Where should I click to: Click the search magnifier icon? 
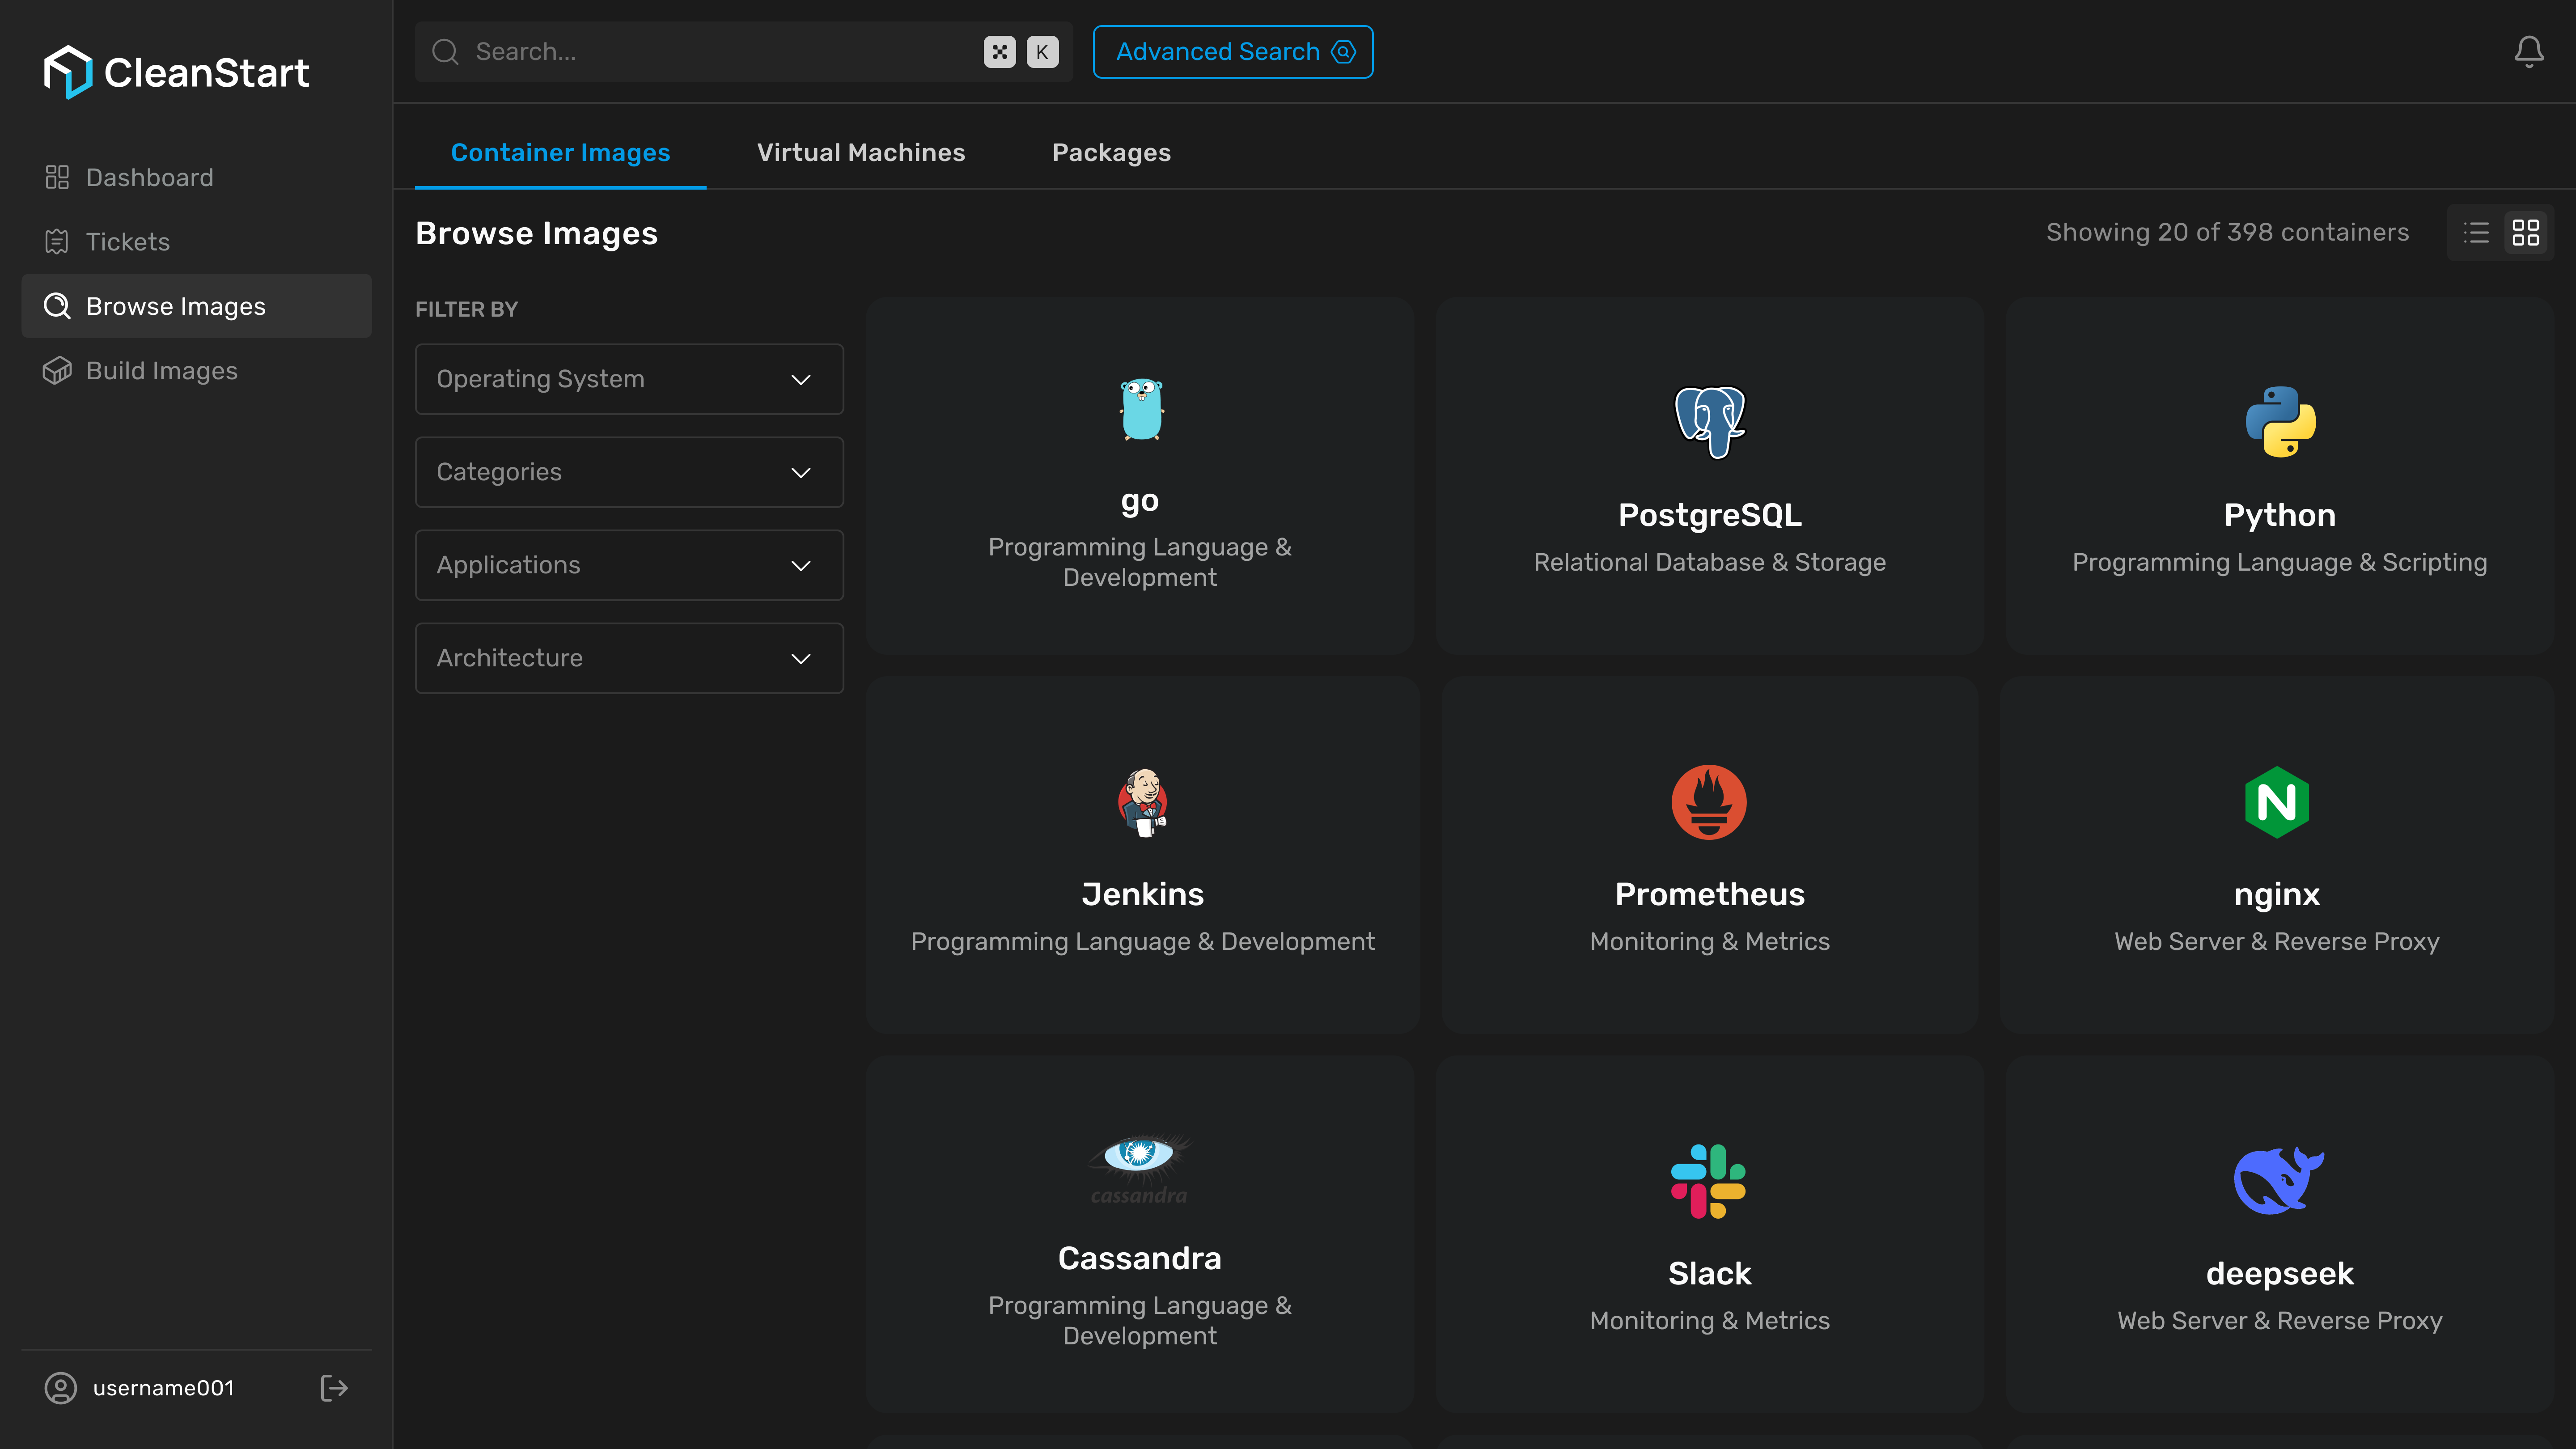pyautogui.click(x=445, y=52)
